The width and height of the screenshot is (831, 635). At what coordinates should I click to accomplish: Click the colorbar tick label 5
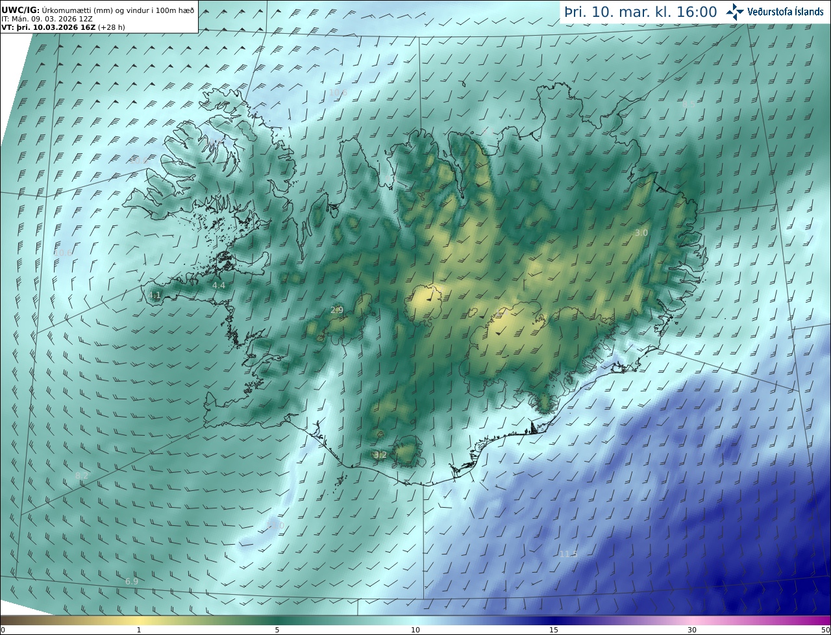tap(277, 630)
